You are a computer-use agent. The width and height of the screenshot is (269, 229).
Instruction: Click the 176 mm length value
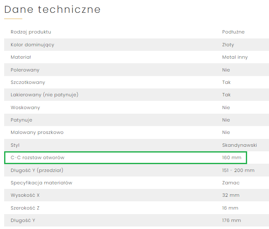coord(231,220)
